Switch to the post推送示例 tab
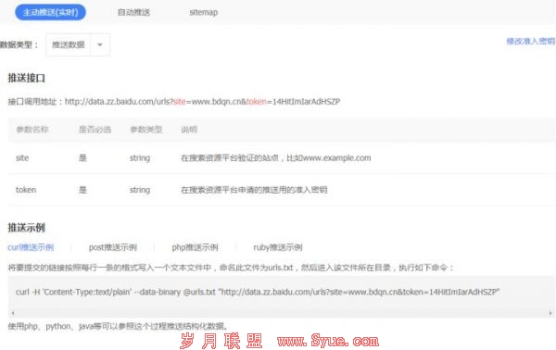This screenshot has height=350, width=556. [x=113, y=247]
